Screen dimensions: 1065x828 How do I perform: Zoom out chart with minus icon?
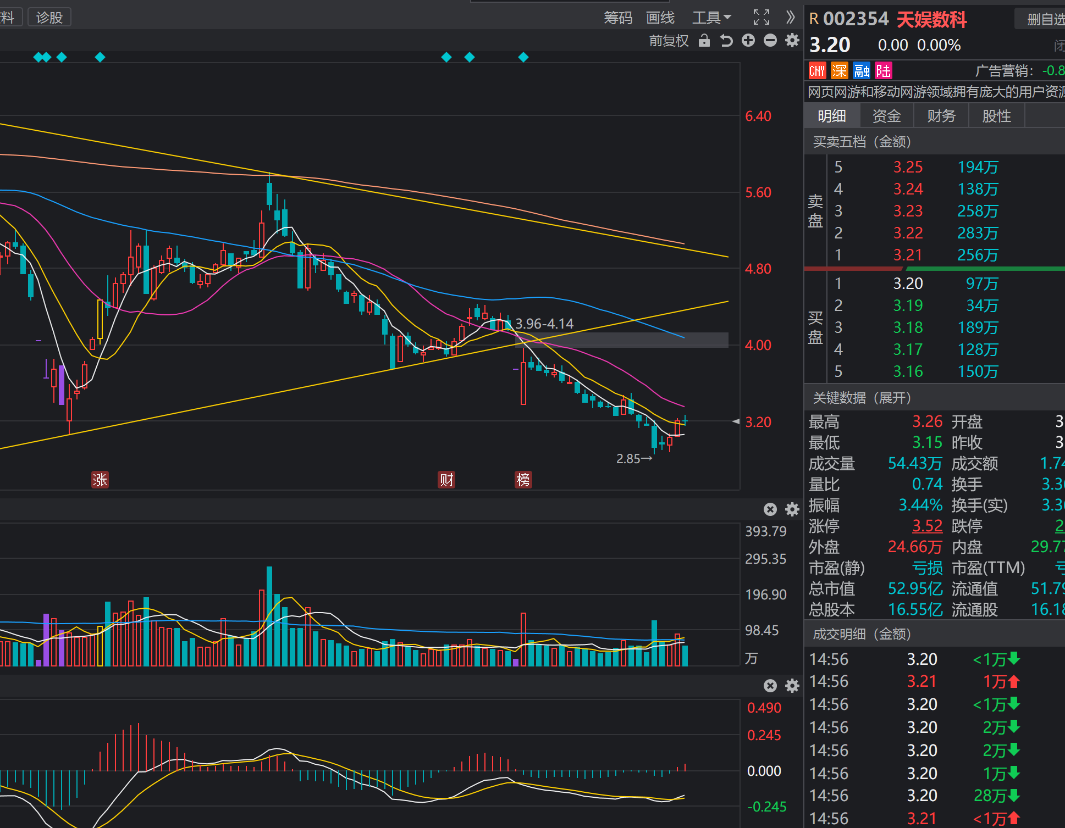[x=770, y=41]
